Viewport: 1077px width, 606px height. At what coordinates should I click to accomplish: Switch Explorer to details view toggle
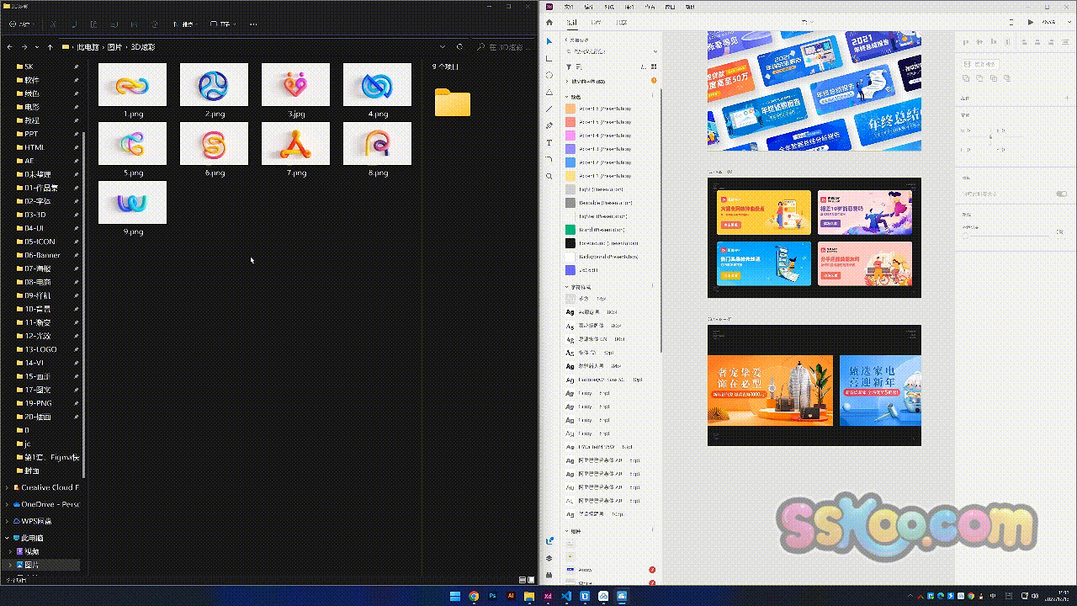pyautogui.click(x=523, y=580)
